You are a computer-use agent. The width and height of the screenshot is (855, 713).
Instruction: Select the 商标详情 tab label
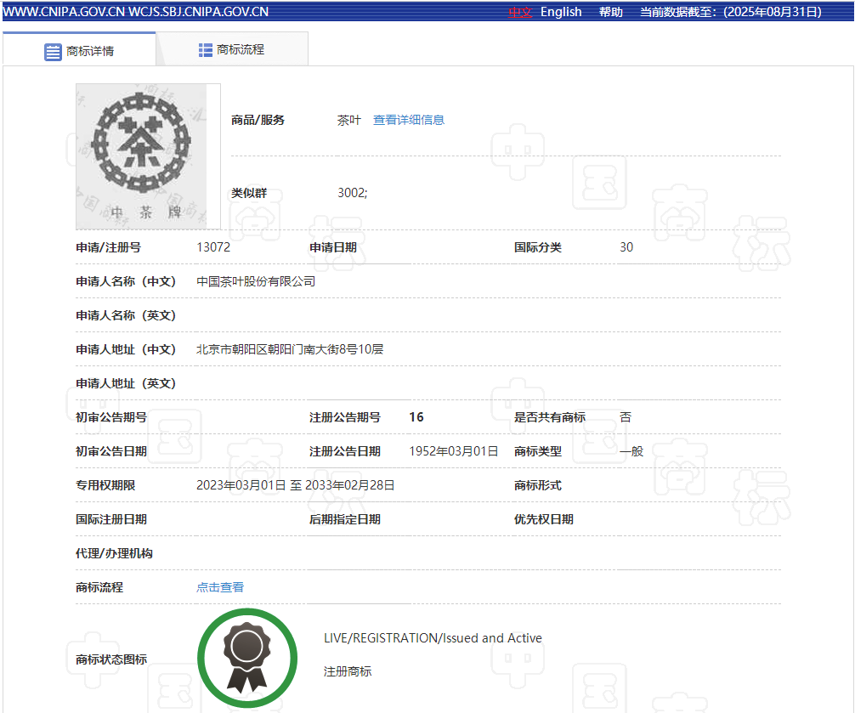click(90, 51)
